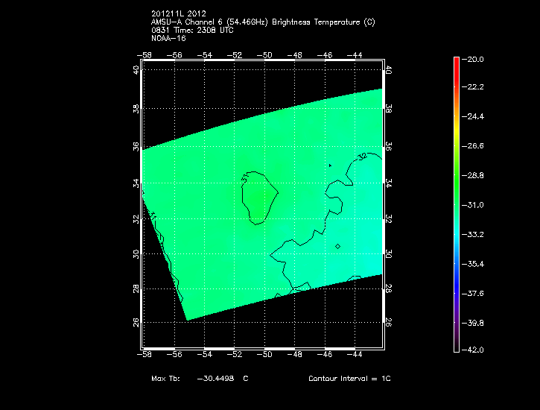This screenshot has width=540, height=410.
Task: Click the 'NOAA-16' satellite label
Action: click(x=168, y=38)
